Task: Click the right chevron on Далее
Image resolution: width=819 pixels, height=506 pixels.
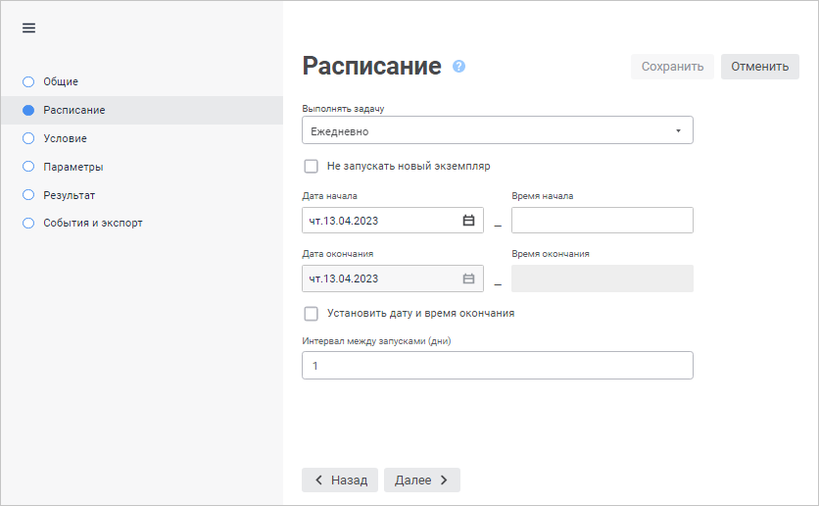Action: (444, 481)
